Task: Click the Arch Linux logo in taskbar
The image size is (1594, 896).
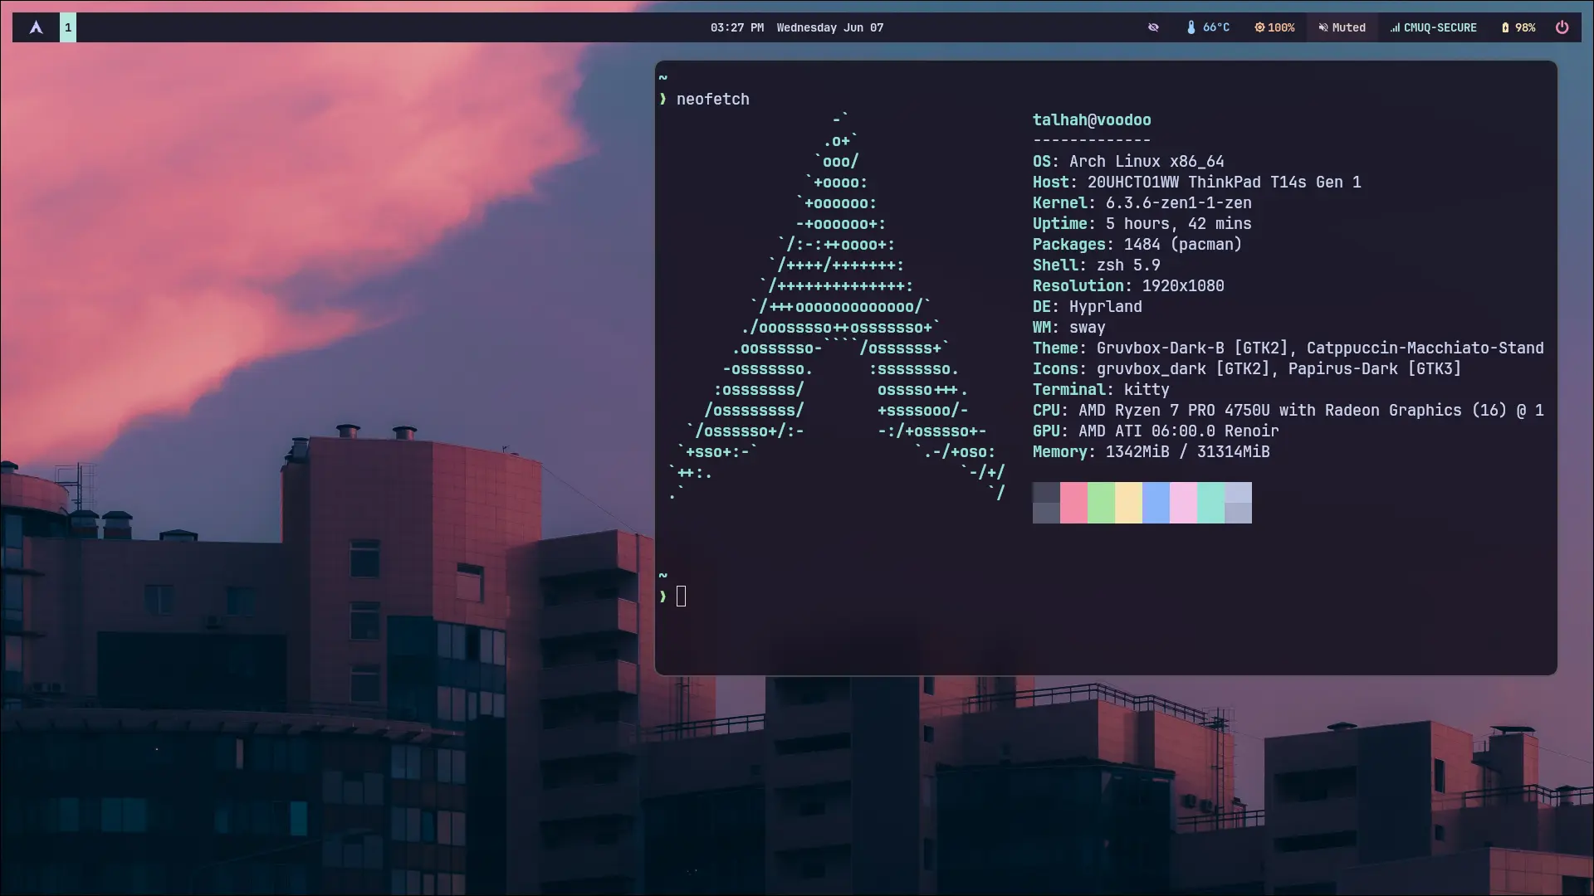Action: (37, 27)
